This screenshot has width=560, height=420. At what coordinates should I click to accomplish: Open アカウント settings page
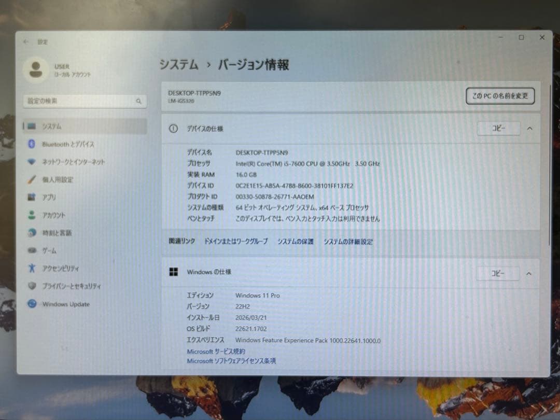[x=85, y=215]
